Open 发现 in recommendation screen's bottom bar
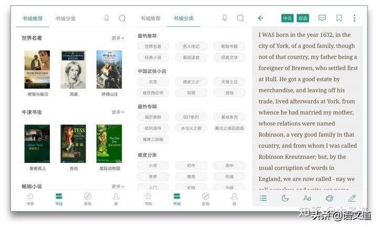Screen dimensions: 378x227 click(x=88, y=199)
